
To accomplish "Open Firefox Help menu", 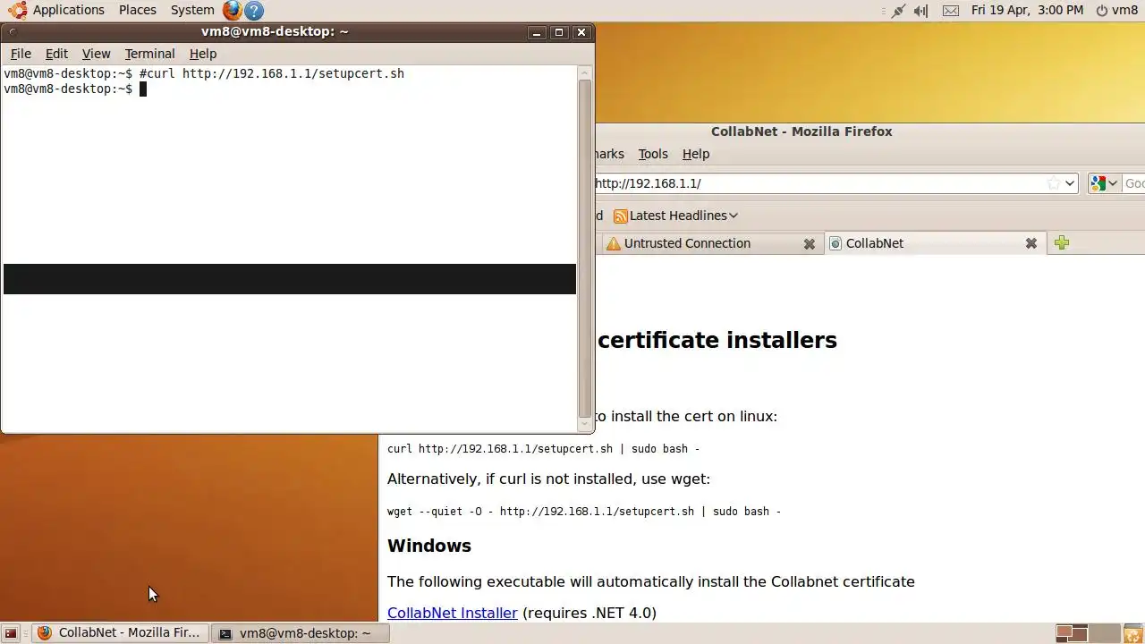I will coord(696,154).
